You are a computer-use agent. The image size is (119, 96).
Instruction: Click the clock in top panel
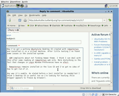(x=113, y=6)
